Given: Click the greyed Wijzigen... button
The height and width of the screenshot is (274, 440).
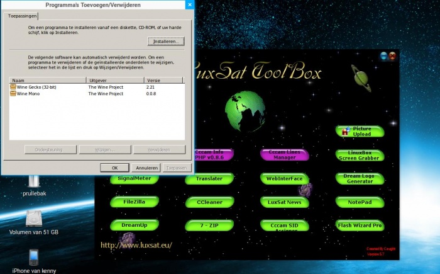Looking at the screenshot, I should click(105, 150).
